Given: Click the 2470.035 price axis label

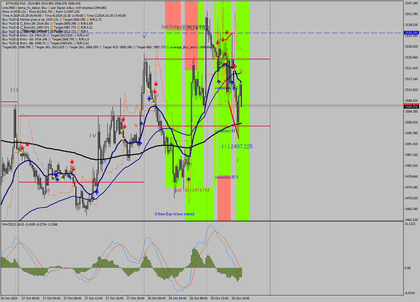Looking at the screenshot, I should (x=411, y=198).
